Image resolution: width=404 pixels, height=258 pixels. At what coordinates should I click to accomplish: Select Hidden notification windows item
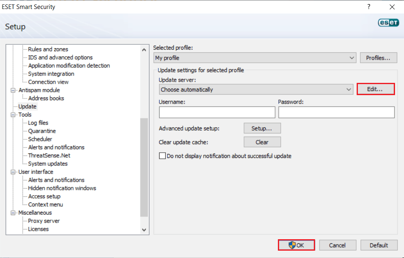62,189
